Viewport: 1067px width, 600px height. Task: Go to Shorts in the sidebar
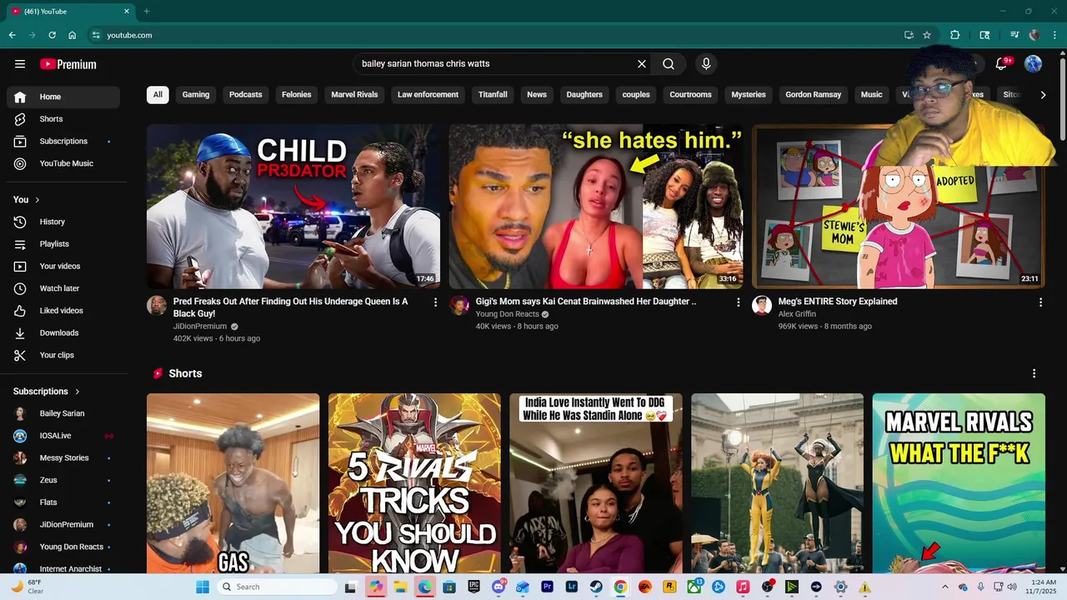coord(63,119)
